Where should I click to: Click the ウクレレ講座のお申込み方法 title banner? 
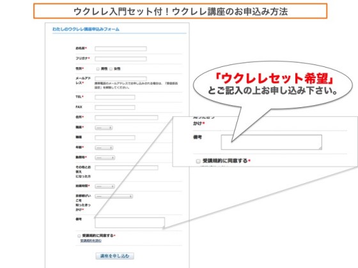point(180,11)
